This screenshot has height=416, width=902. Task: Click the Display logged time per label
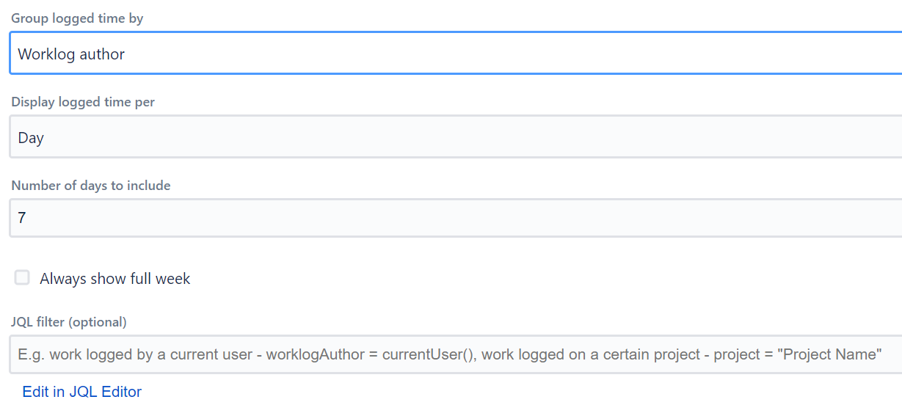point(83,102)
